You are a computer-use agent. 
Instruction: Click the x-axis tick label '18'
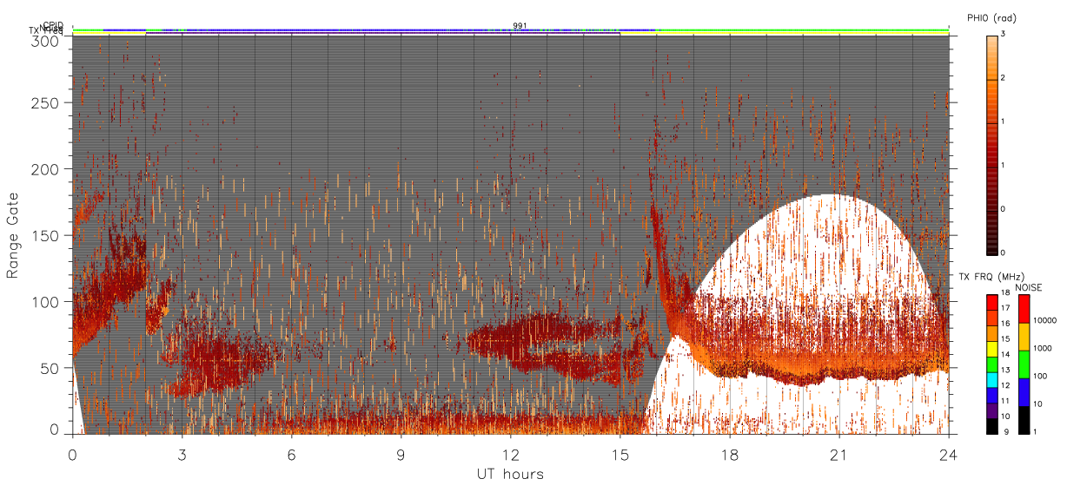coord(729,454)
